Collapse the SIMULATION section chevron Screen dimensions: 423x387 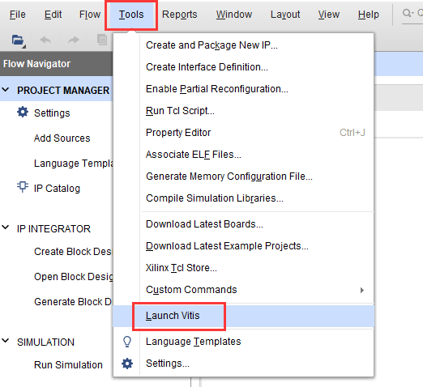pos(6,341)
